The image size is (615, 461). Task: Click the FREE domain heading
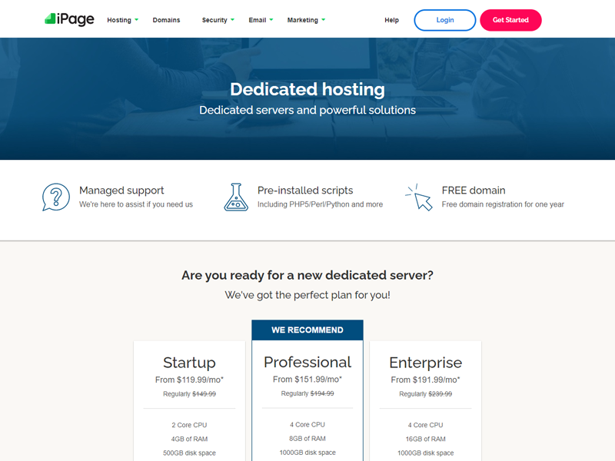tap(474, 191)
